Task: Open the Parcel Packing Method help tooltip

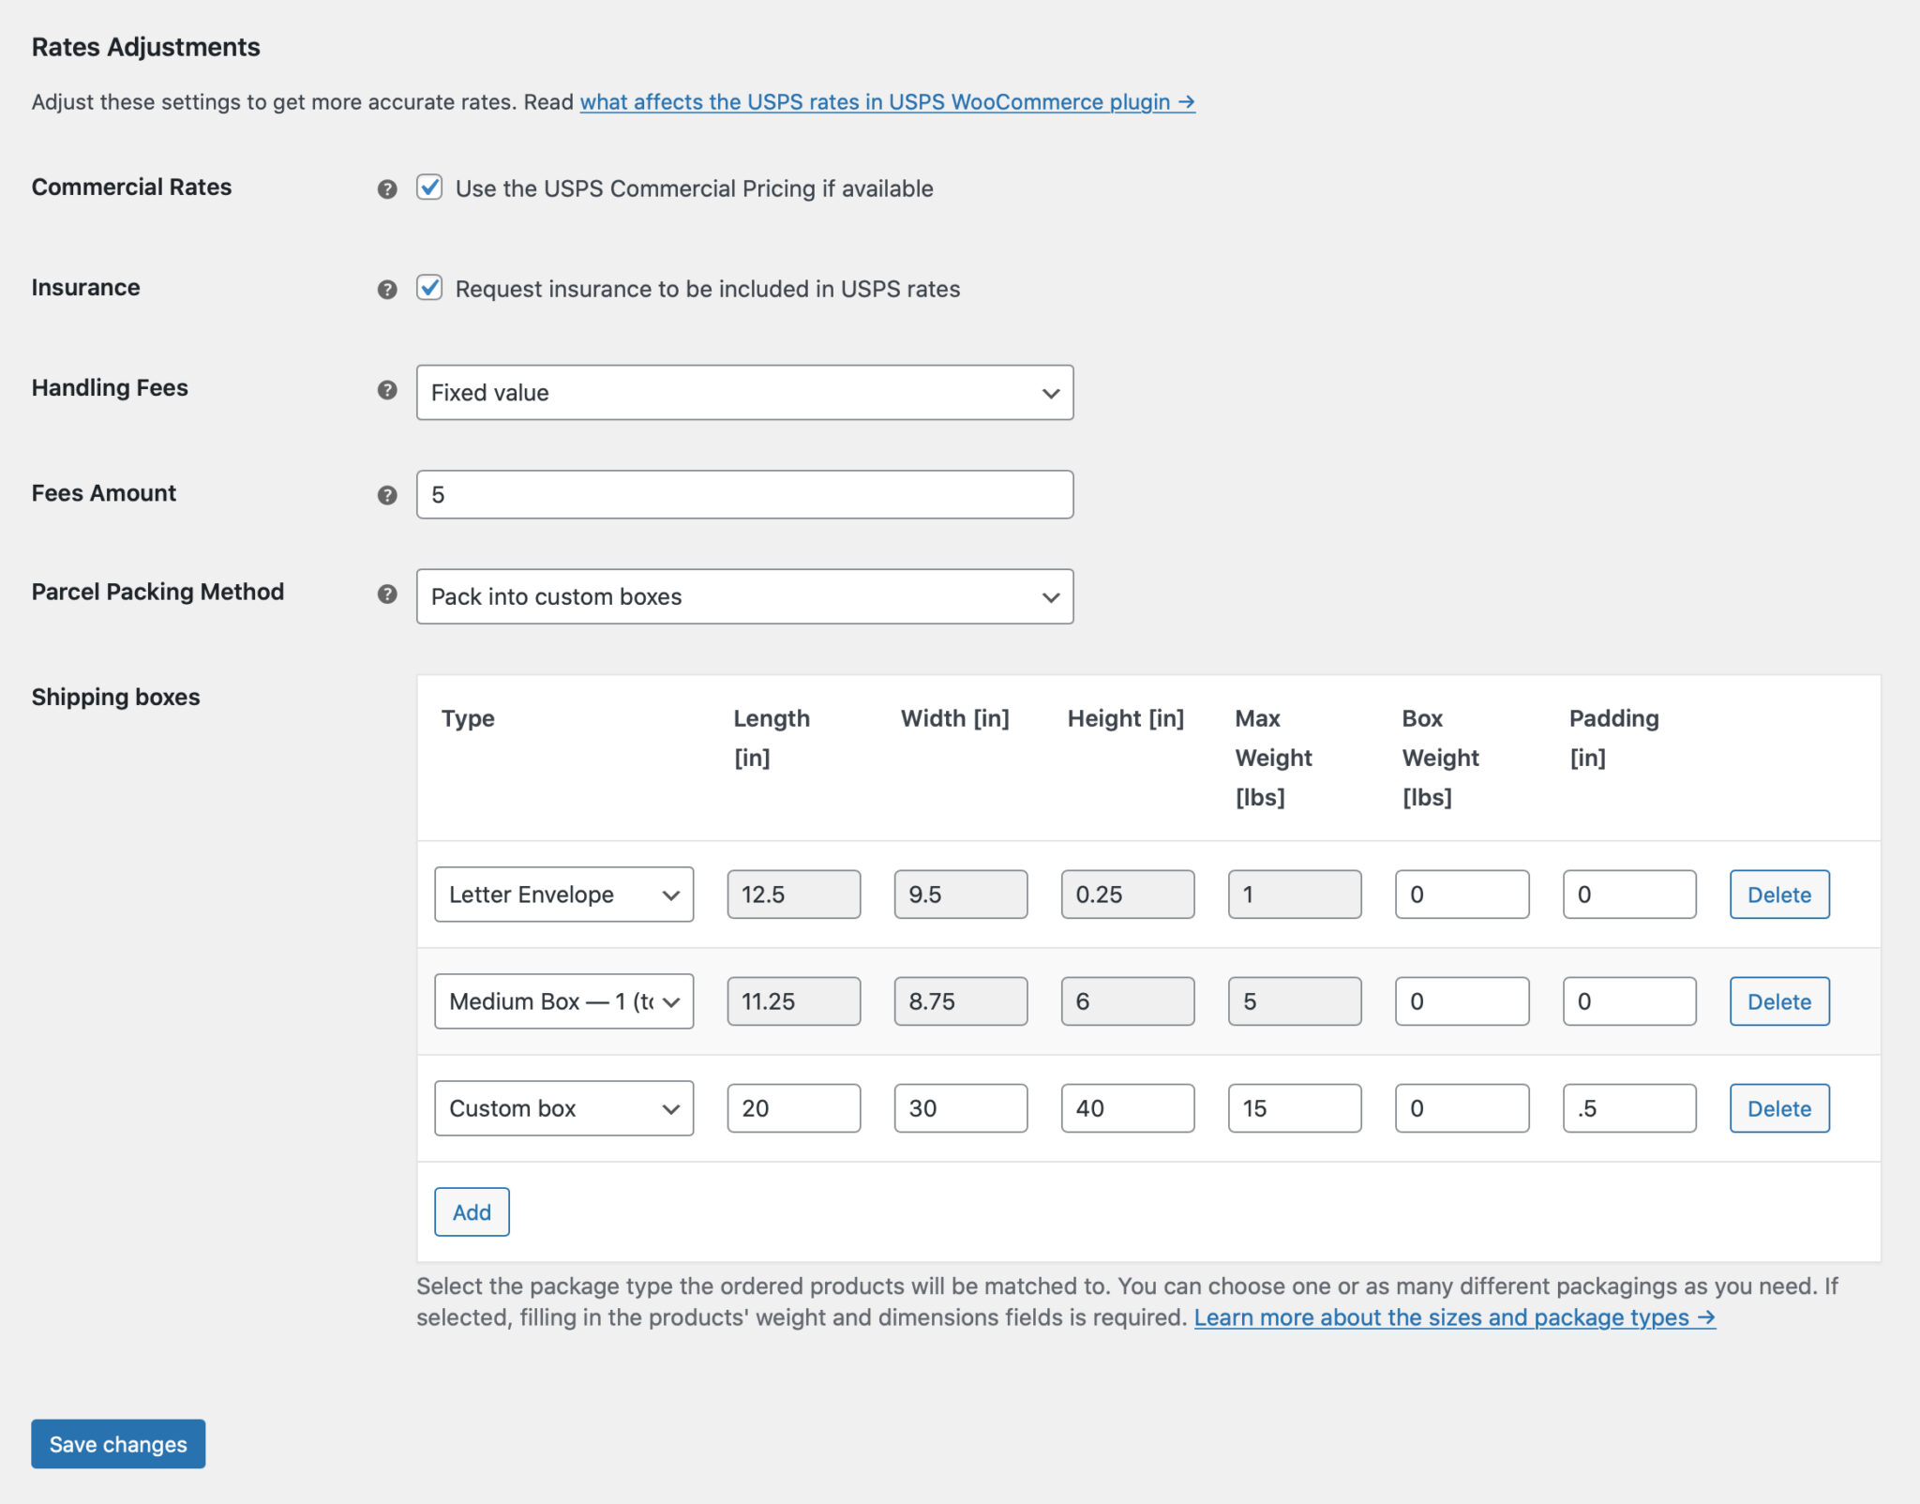Action: coord(385,594)
